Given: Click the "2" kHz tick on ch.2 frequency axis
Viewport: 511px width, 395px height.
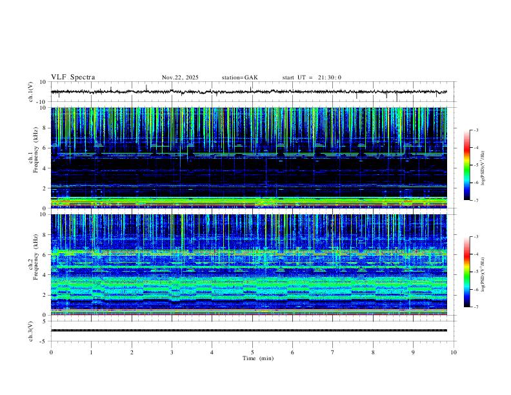Looking at the screenshot, I should tap(45, 295).
